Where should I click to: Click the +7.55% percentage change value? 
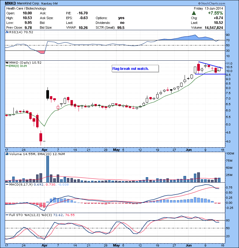pos(215,13)
